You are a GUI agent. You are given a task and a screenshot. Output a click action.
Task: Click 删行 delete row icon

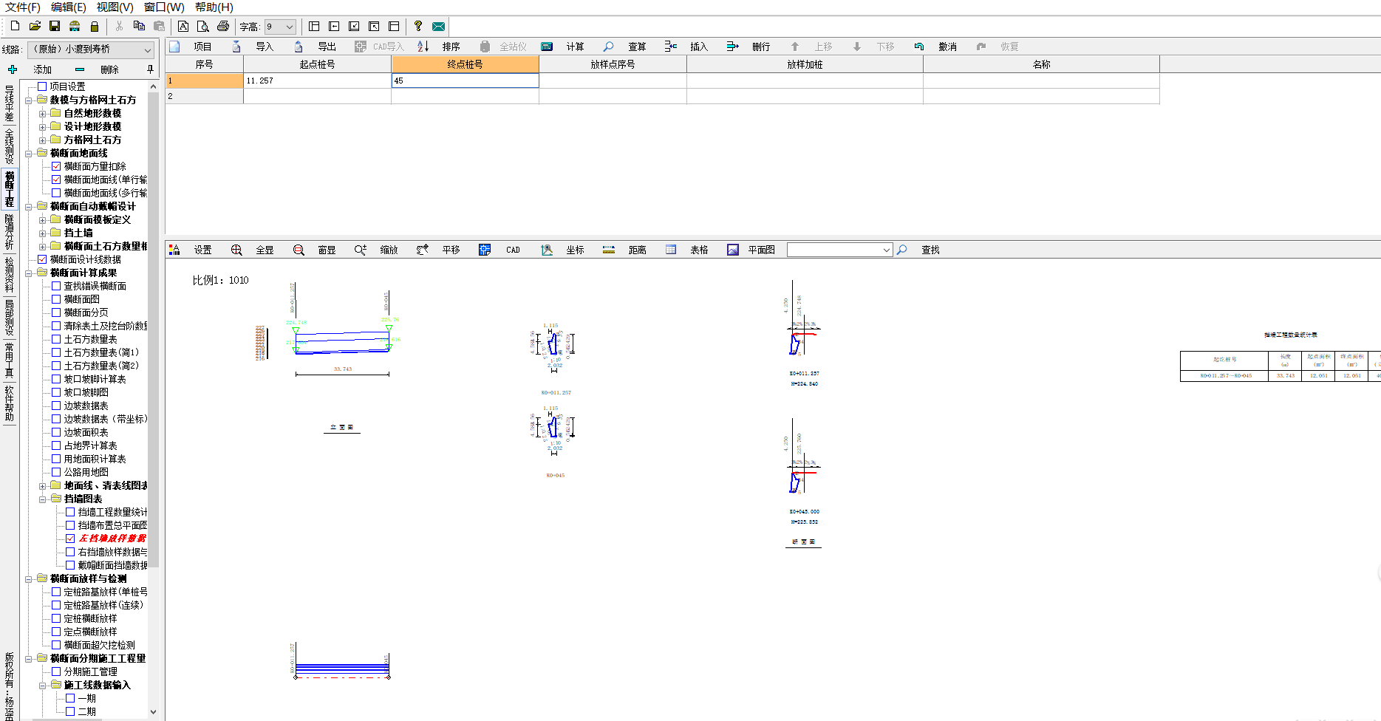pos(733,46)
